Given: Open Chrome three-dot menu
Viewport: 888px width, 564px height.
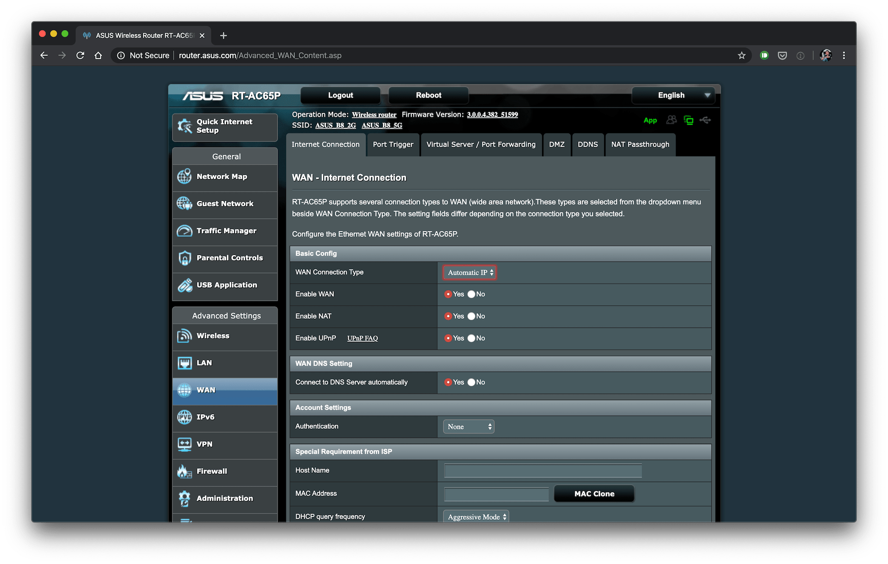Looking at the screenshot, I should (x=844, y=56).
